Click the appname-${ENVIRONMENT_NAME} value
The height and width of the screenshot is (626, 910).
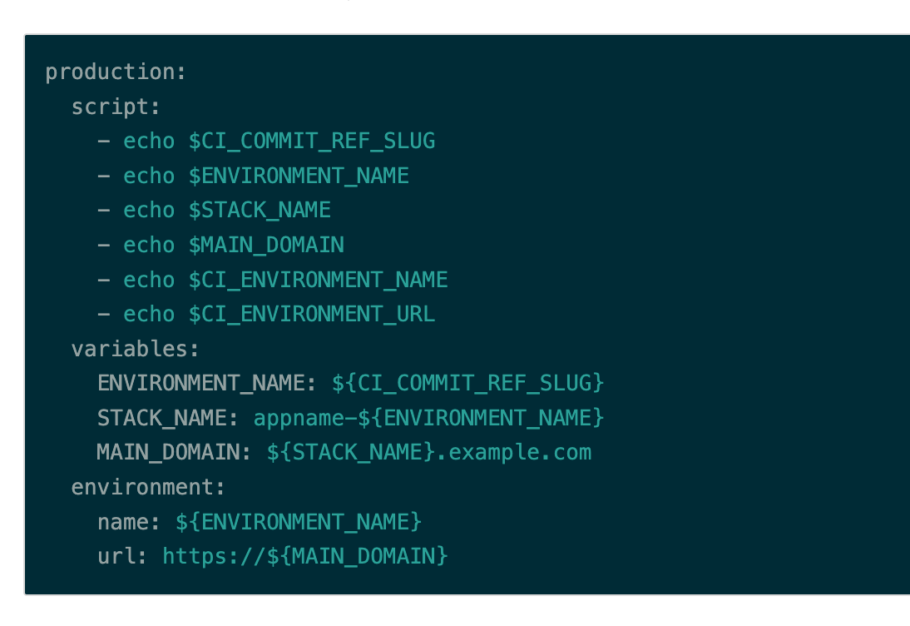429,418
